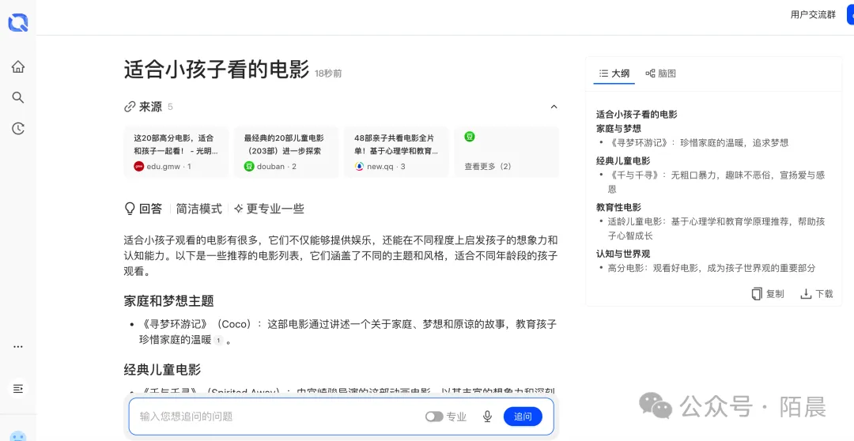Choose 更专业一些 option
The height and width of the screenshot is (441, 854).
(x=269, y=209)
